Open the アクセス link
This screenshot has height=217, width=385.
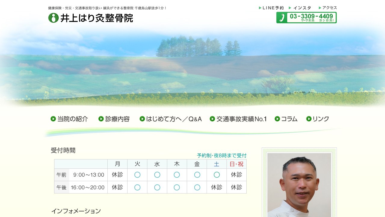pos(330,8)
